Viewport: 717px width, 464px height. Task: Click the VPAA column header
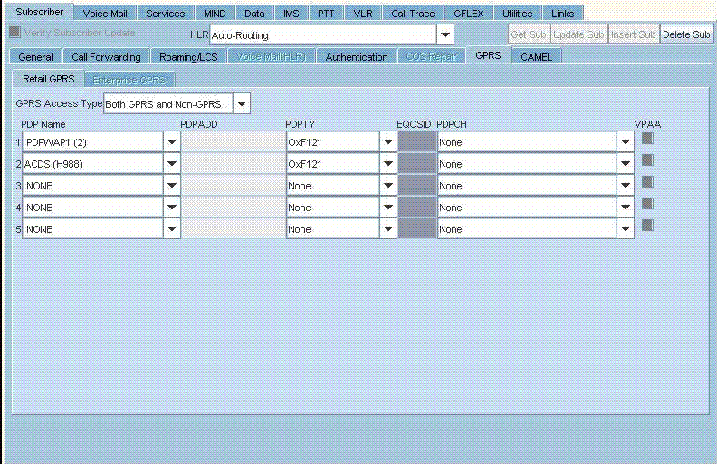tap(647, 124)
